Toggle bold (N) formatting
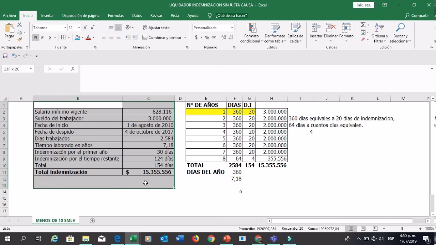This screenshot has height=245, width=436. (36, 37)
